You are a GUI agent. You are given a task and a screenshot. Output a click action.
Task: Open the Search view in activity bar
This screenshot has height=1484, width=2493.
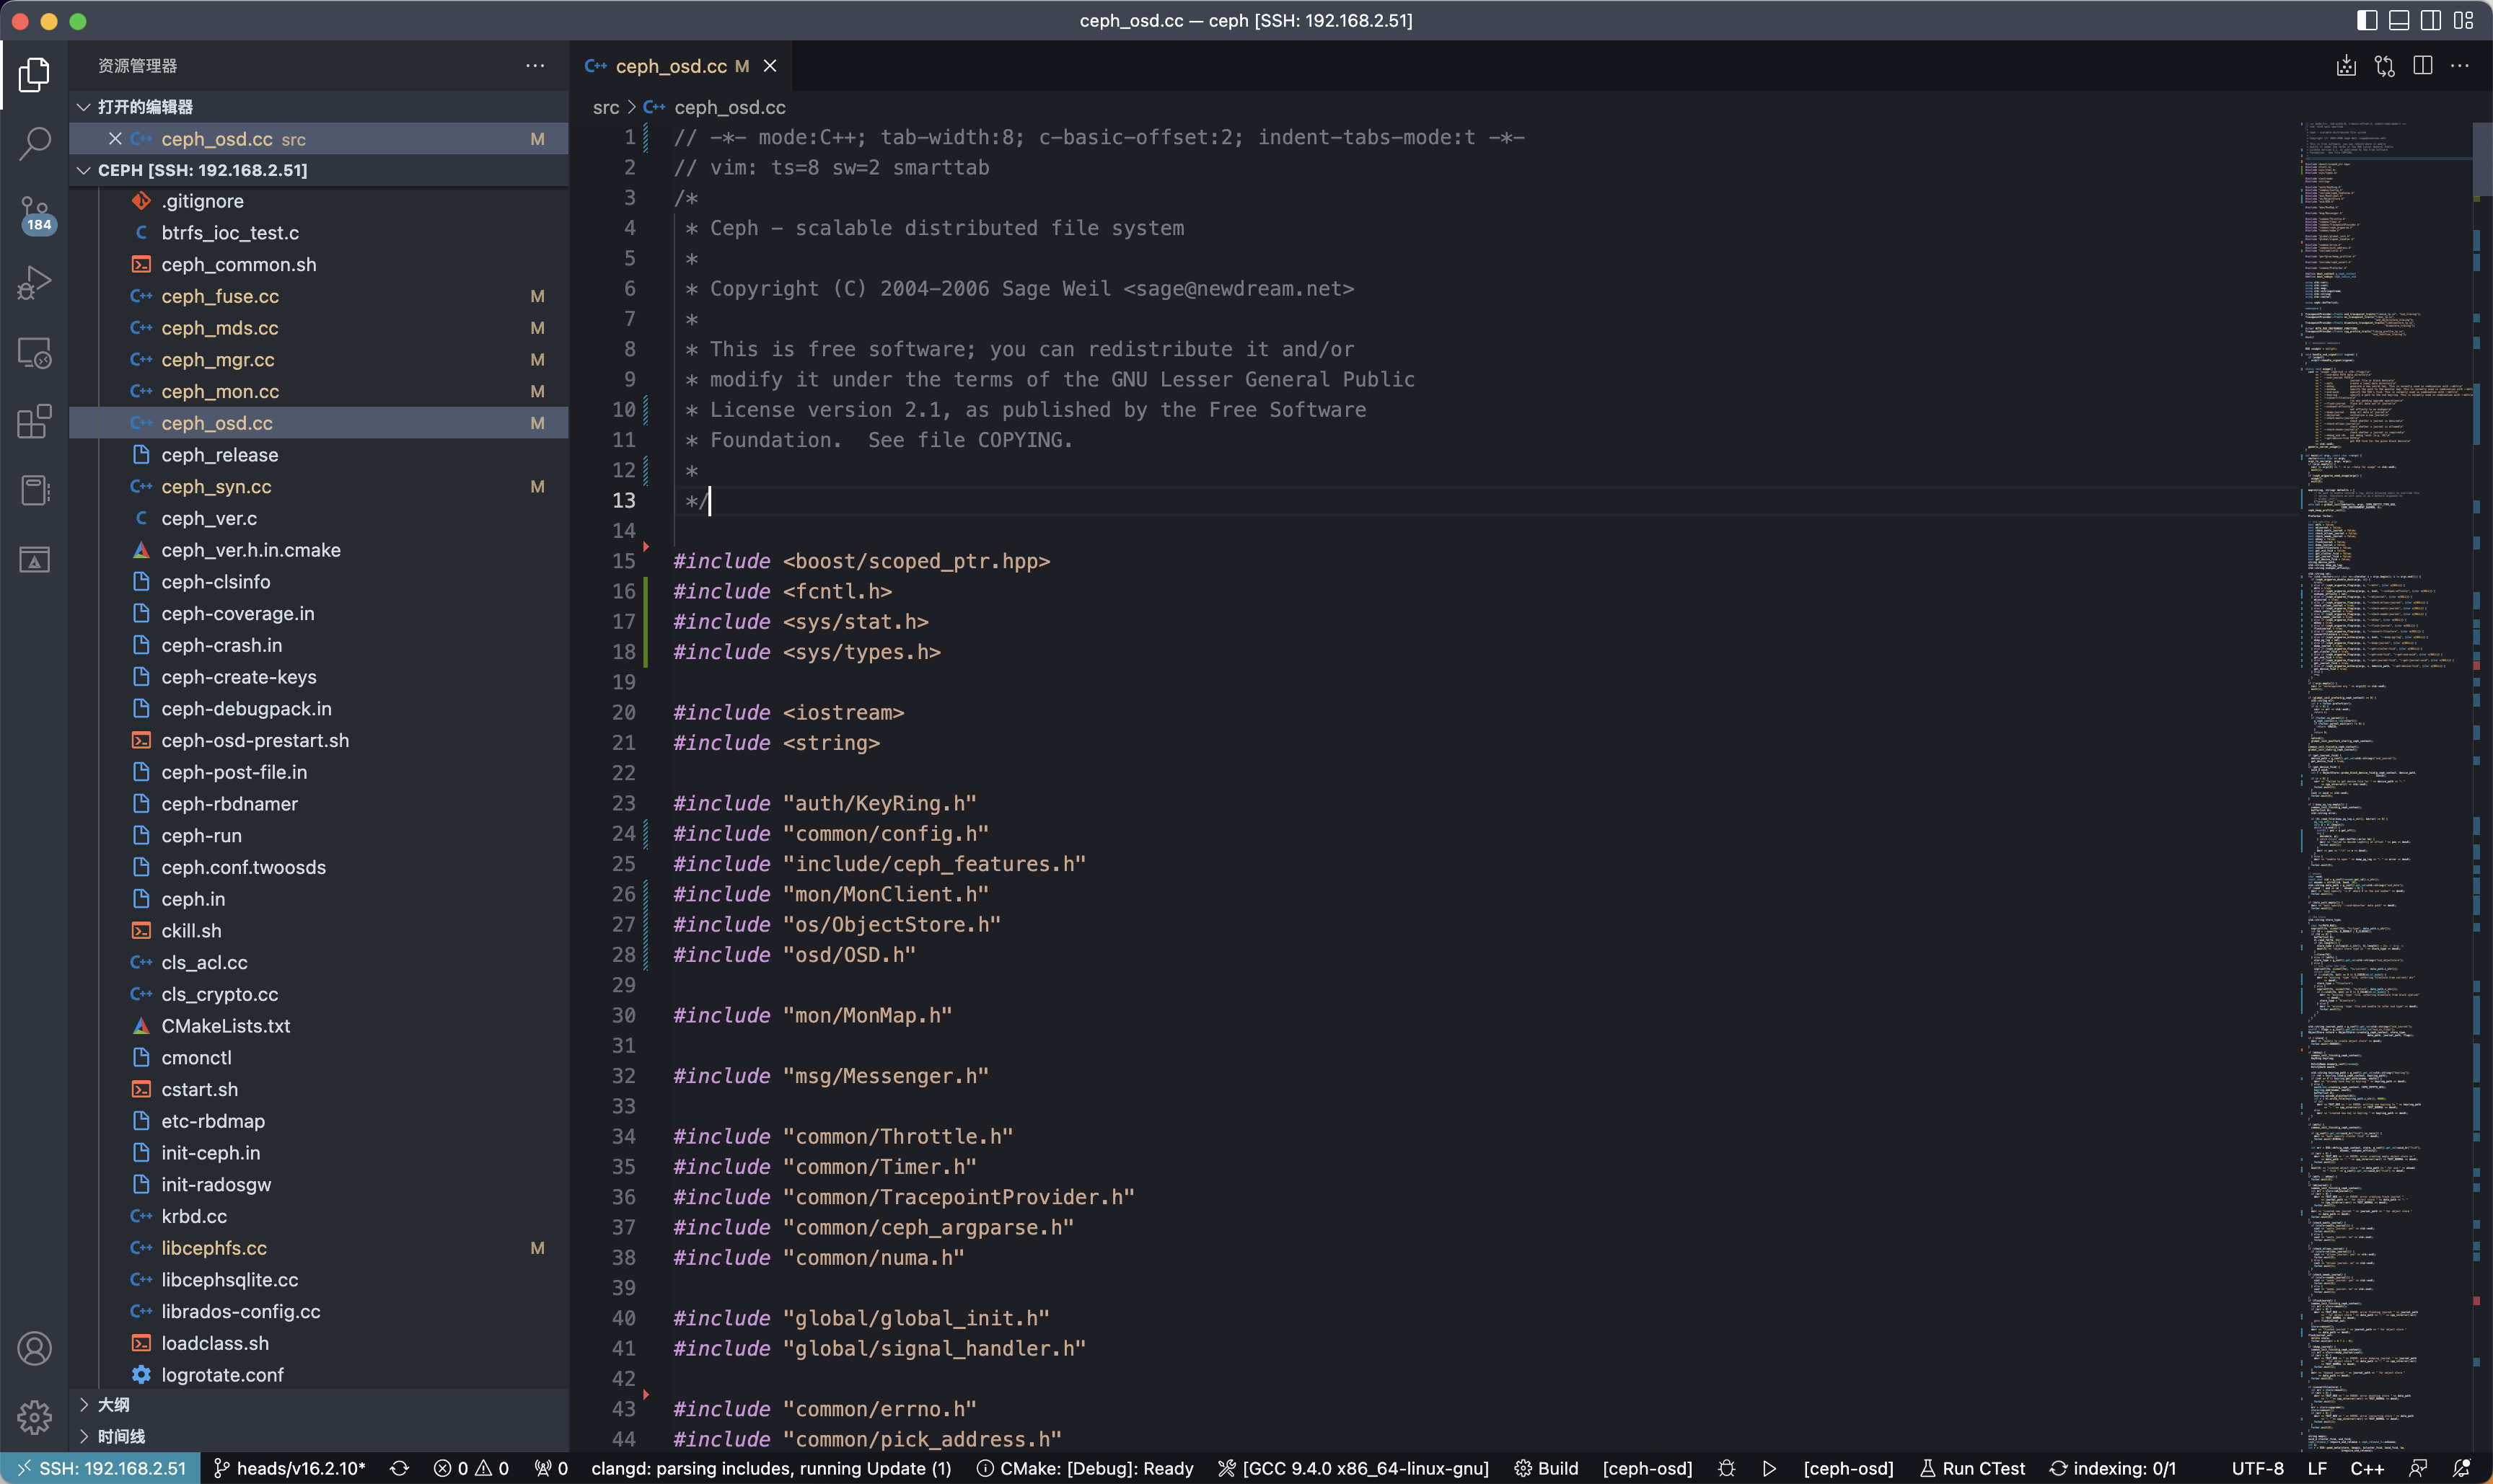click(x=34, y=143)
